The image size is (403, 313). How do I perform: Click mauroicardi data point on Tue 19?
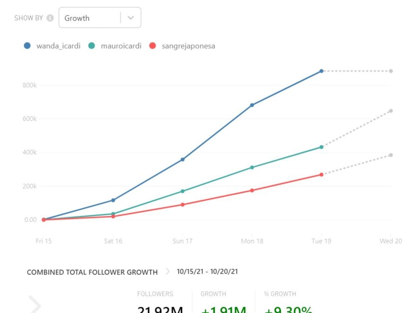pyautogui.click(x=321, y=147)
